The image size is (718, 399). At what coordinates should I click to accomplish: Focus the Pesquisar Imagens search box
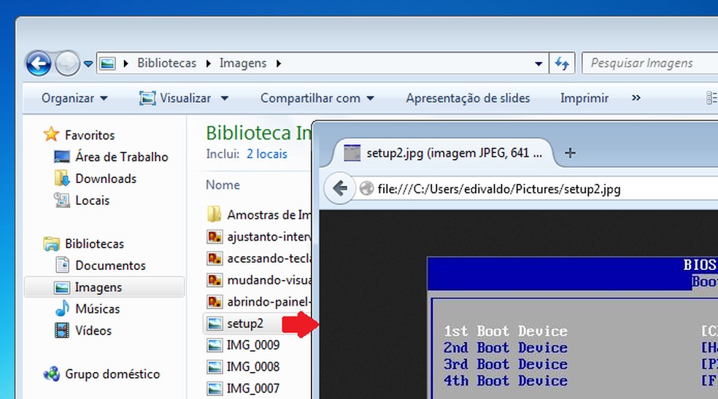(x=649, y=63)
